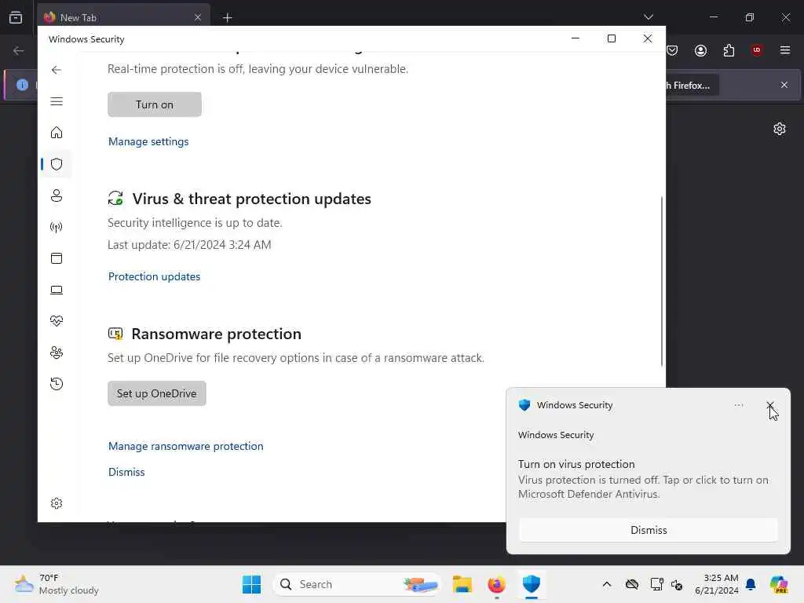Click the Turn on button for real-time protection
This screenshot has height=603, width=804.
point(155,104)
